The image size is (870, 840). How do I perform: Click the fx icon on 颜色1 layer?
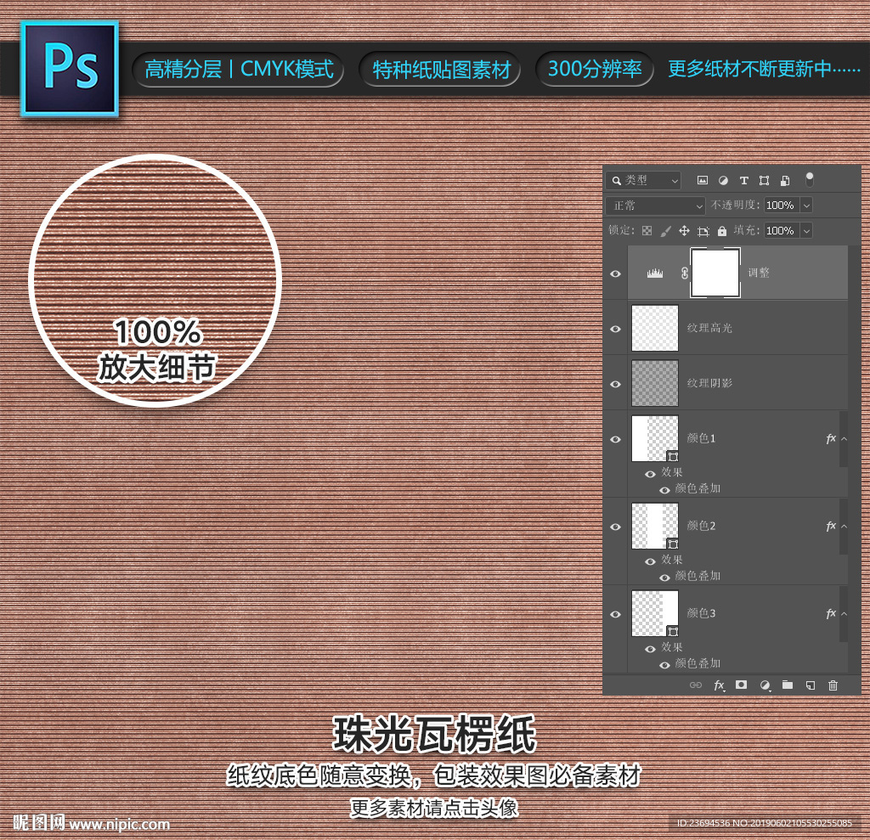point(831,438)
